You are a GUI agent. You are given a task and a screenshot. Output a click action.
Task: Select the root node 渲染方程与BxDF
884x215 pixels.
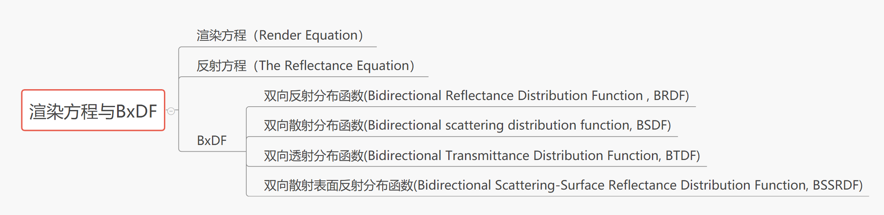(93, 111)
